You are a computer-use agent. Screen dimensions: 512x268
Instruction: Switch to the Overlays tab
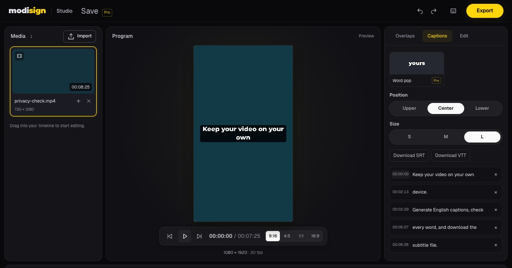point(405,36)
